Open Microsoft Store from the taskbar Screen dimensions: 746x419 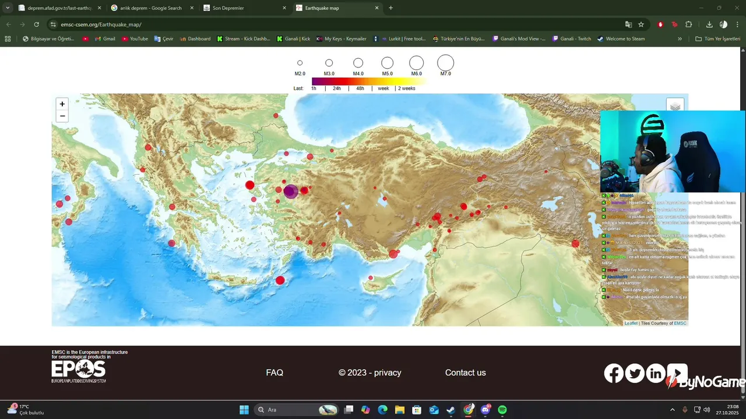point(417,410)
